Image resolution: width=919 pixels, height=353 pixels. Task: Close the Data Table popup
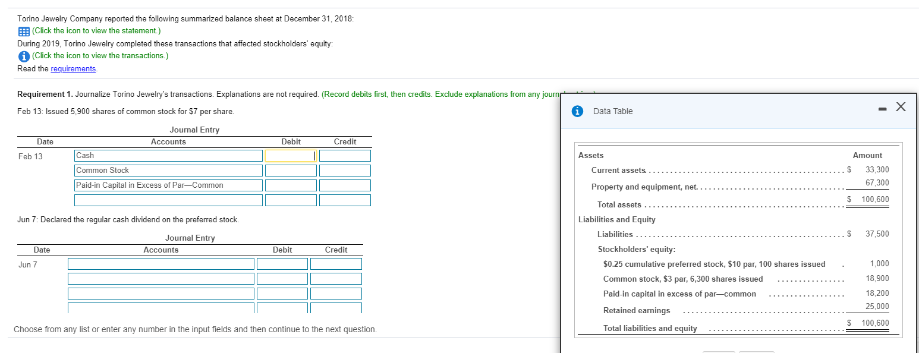point(901,107)
